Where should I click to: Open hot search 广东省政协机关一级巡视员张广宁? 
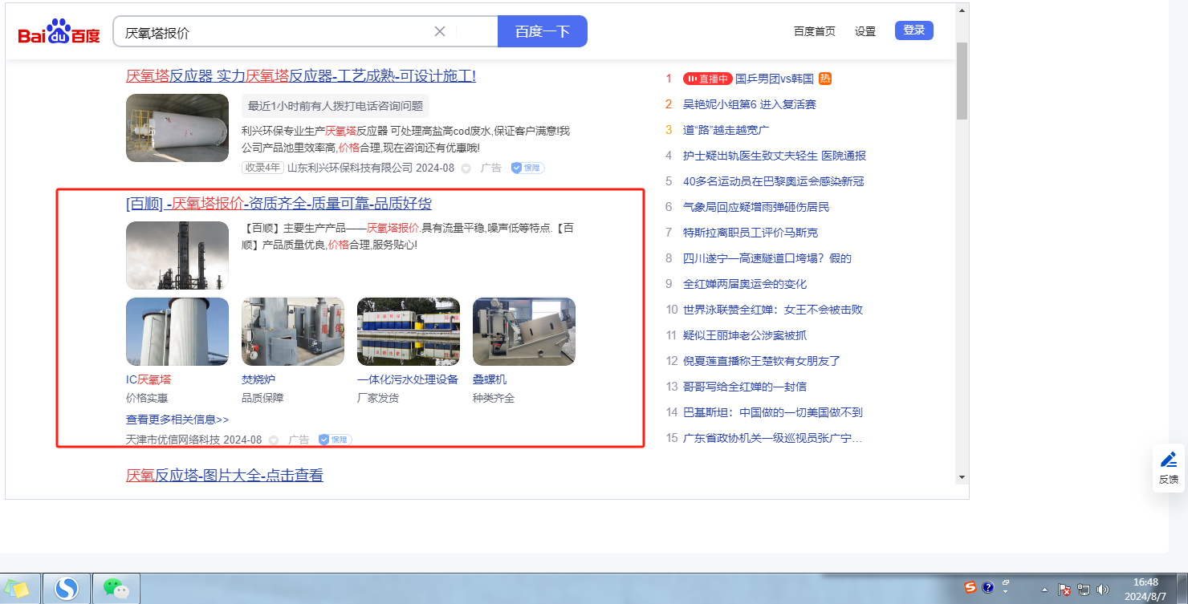point(773,438)
